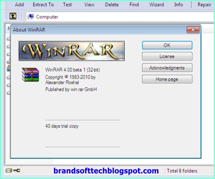Click the WinRAR logo banner
The width and height of the screenshot is (215, 179).
[x=72, y=51]
